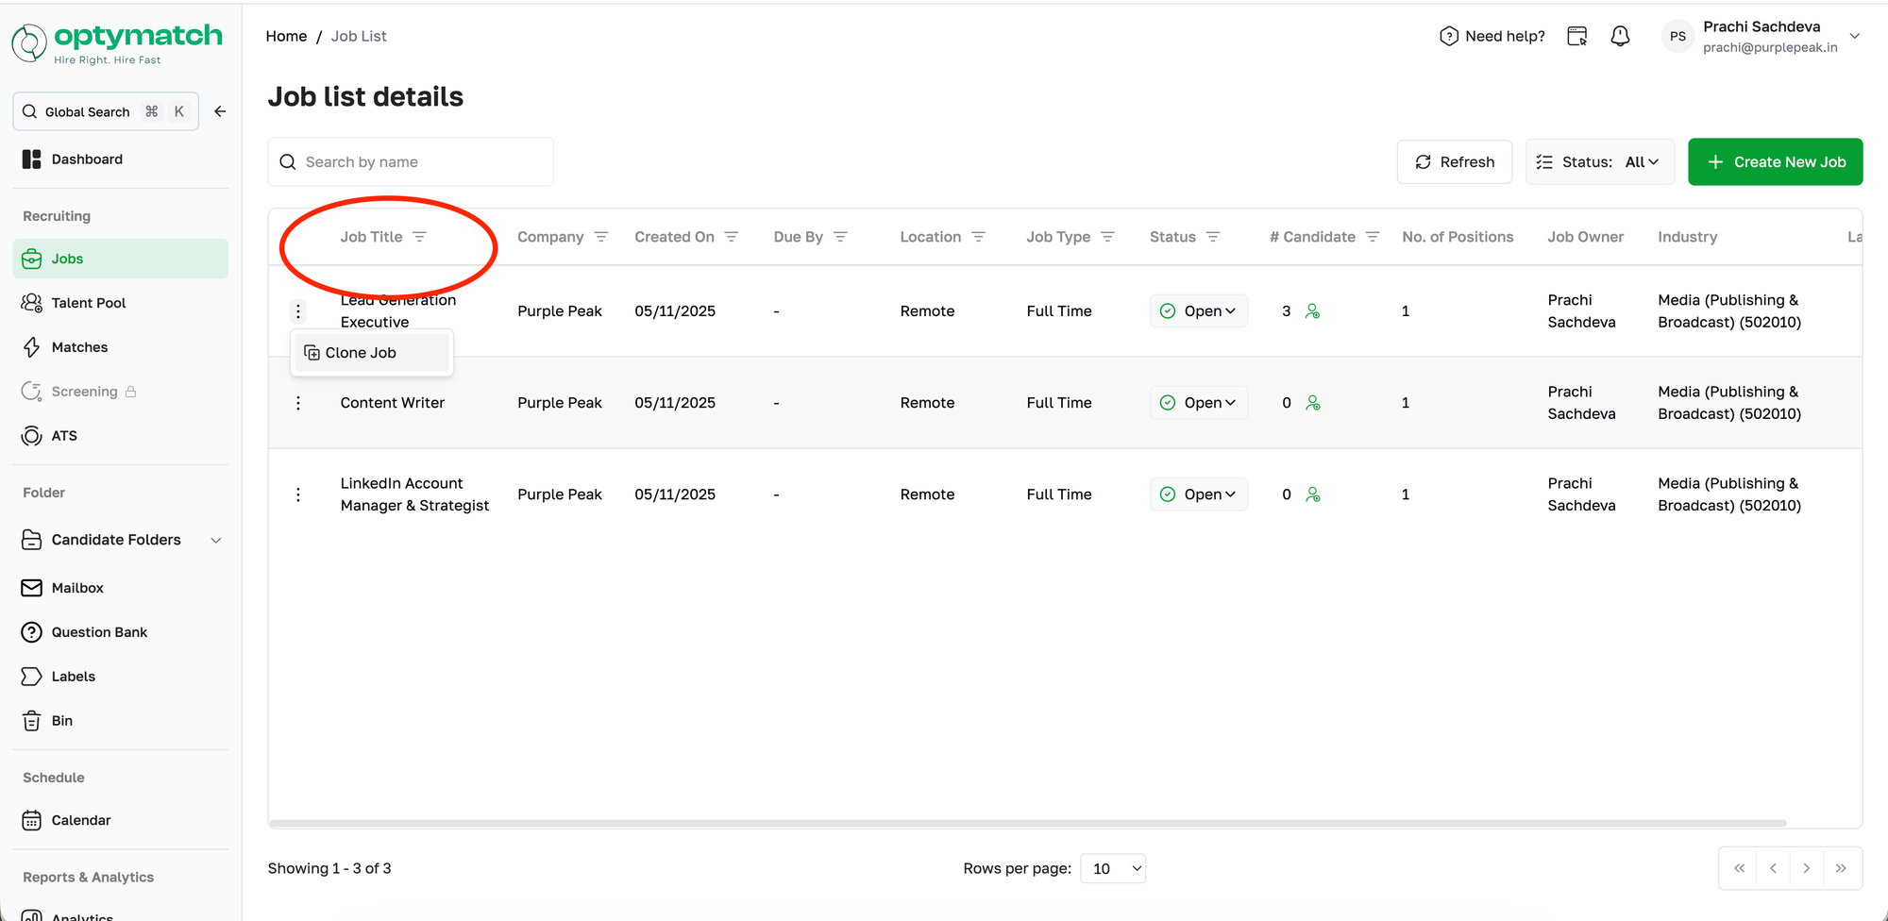This screenshot has height=921, width=1888.
Task: Open the Rows per page dropdown
Action: tap(1113, 868)
